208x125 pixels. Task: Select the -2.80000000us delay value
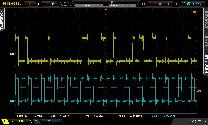[x=159, y=4]
